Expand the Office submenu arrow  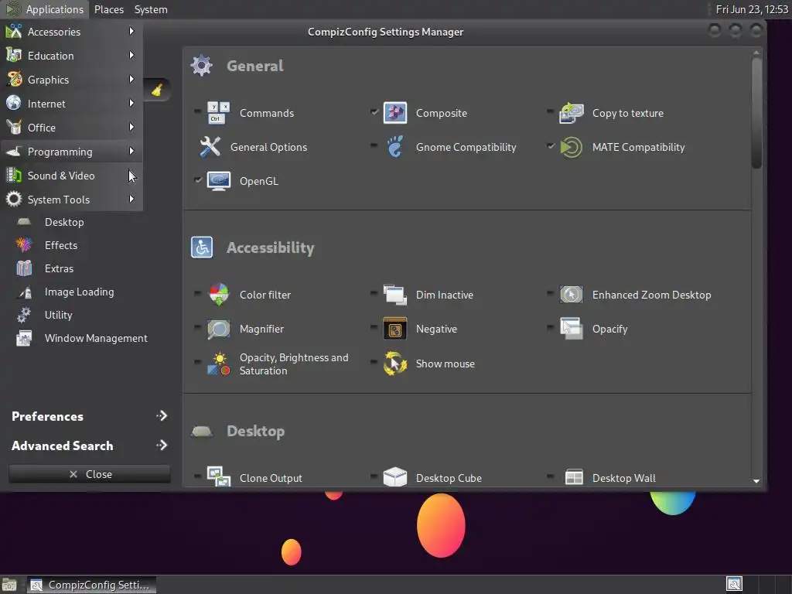click(x=131, y=128)
